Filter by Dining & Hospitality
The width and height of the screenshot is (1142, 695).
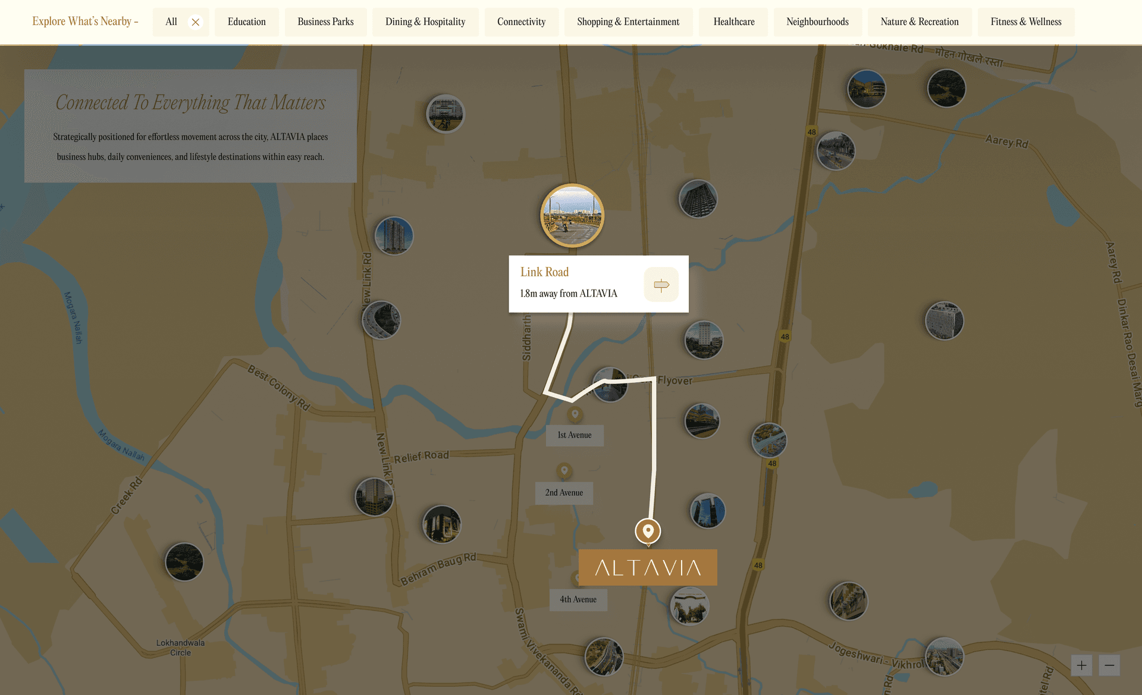pos(425,22)
